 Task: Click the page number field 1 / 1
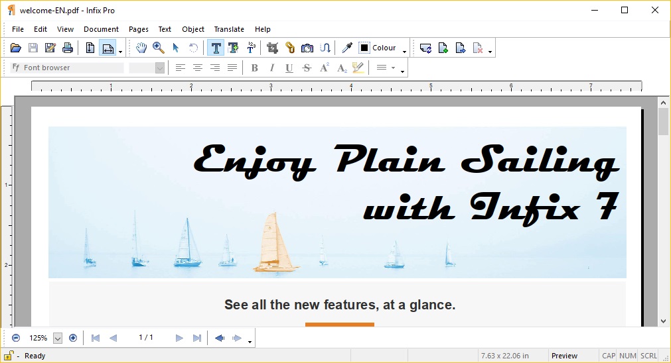146,337
